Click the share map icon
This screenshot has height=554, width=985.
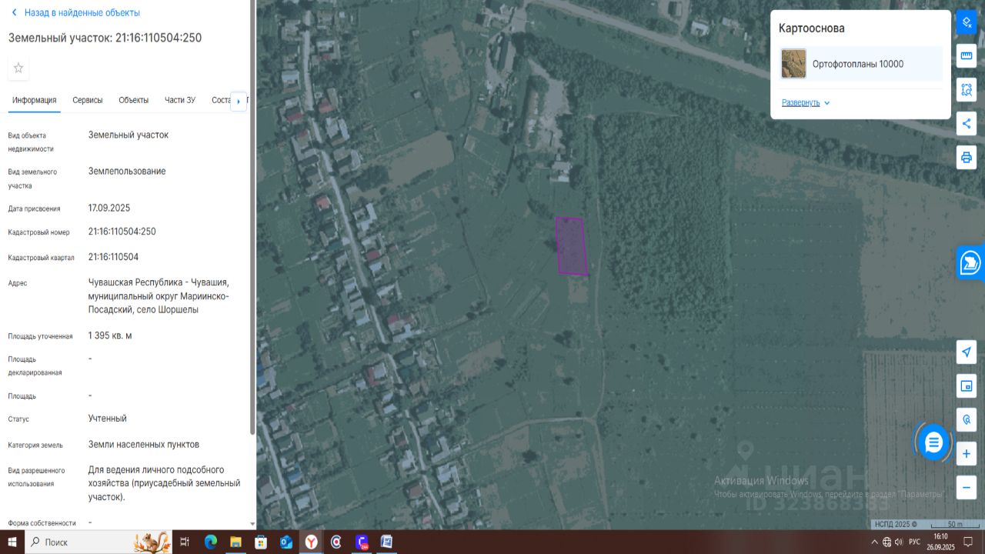coord(967,124)
